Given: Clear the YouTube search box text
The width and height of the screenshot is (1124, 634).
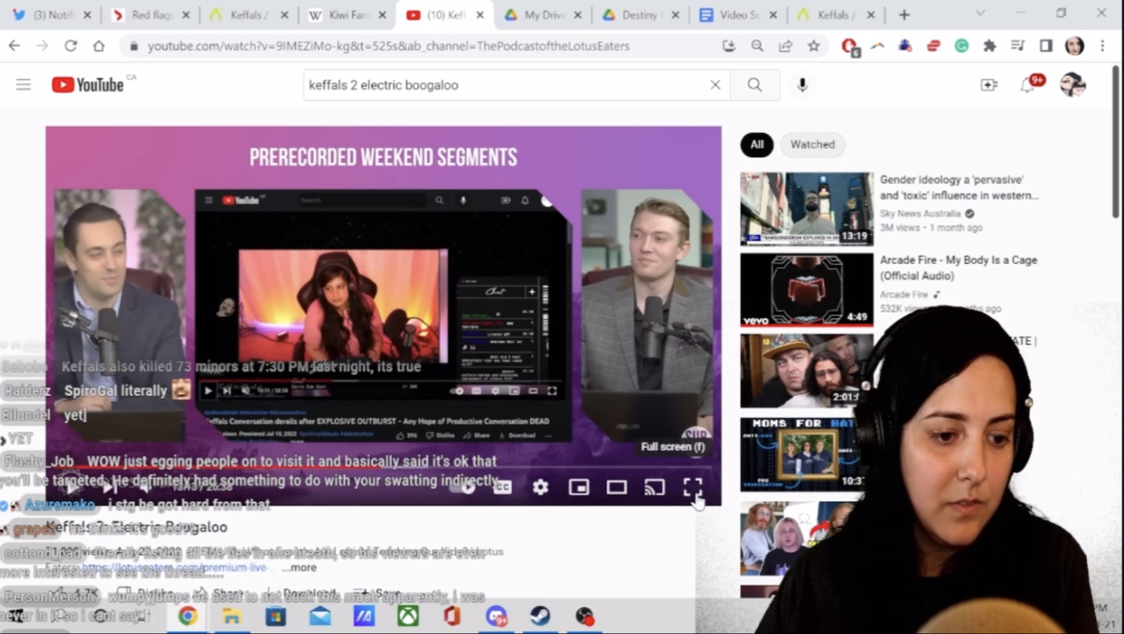Looking at the screenshot, I should [x=715, y=85].
